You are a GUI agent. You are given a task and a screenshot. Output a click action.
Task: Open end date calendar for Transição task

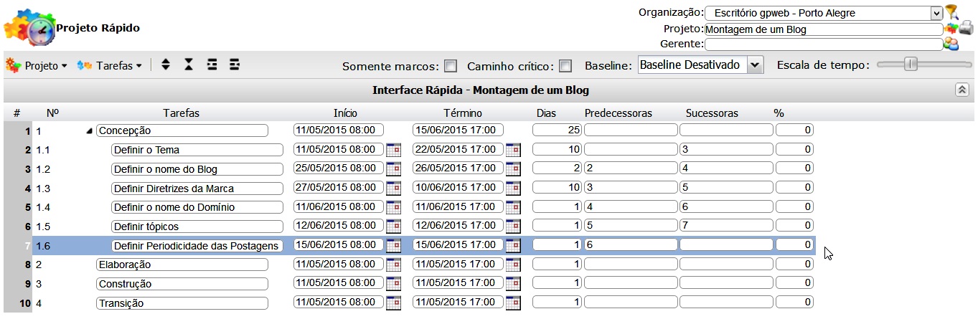[x=512, y=303]
